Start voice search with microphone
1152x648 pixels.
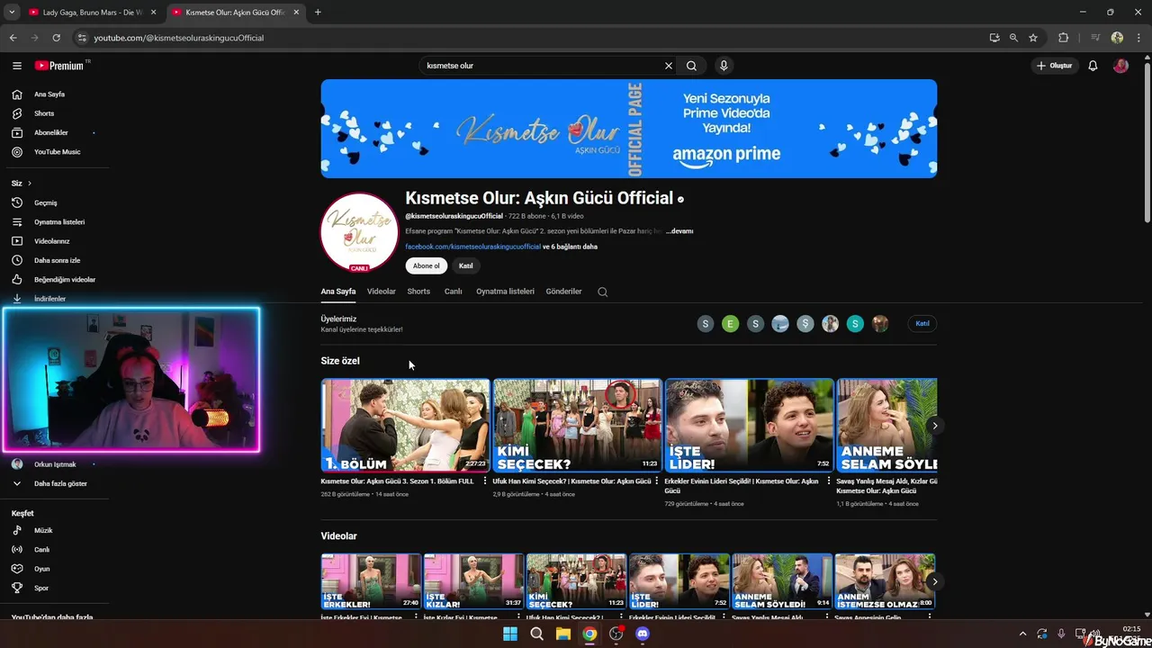click(x=723, y=66)
